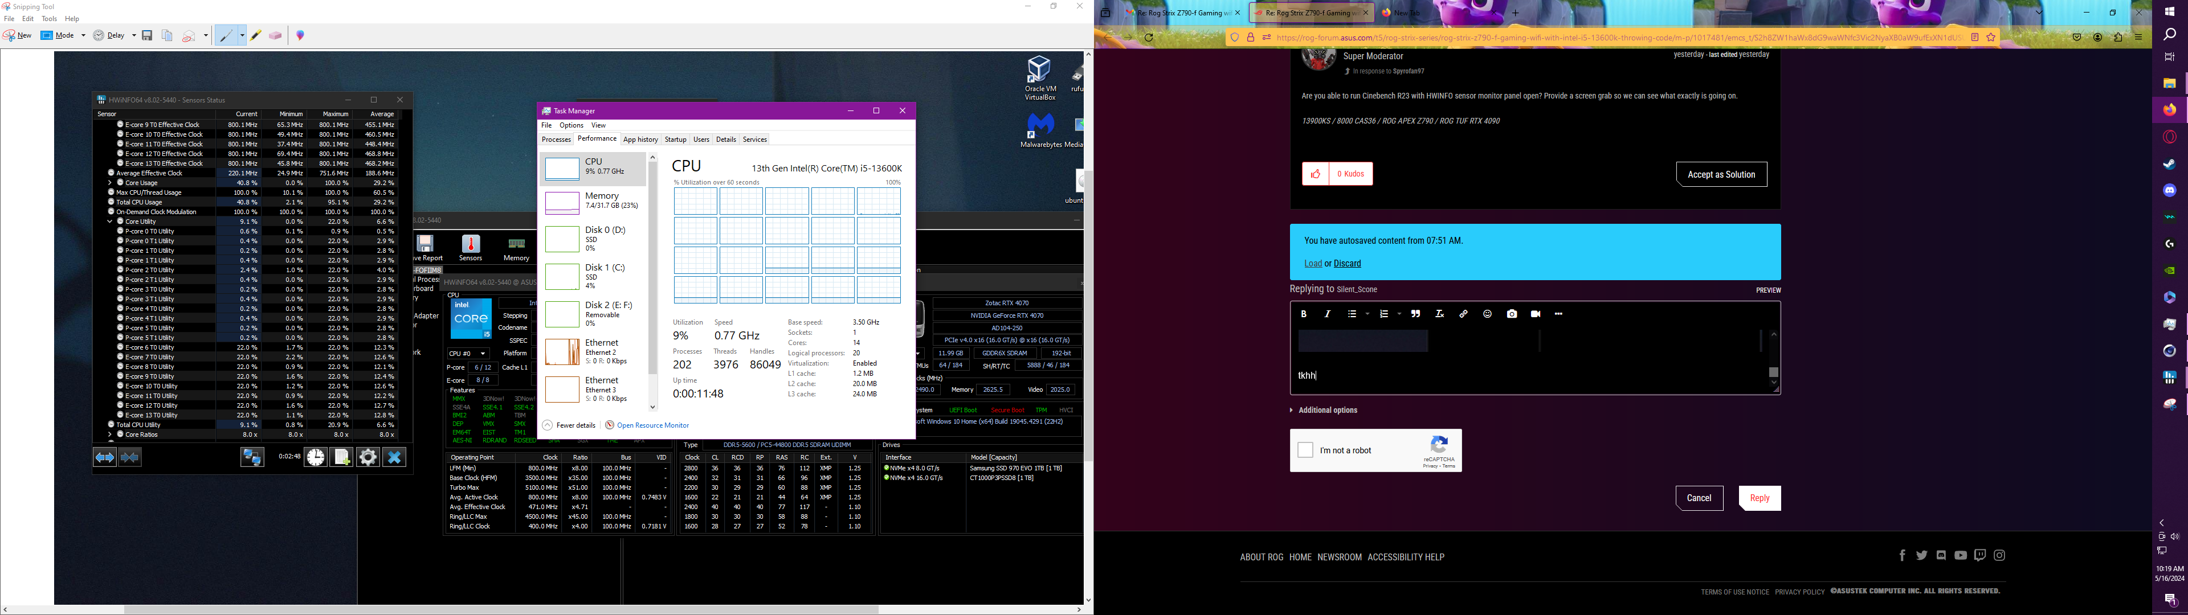The image size is (2188, 615).
Task: Copy the snip to clipboard
Action: tap(168, 36)
